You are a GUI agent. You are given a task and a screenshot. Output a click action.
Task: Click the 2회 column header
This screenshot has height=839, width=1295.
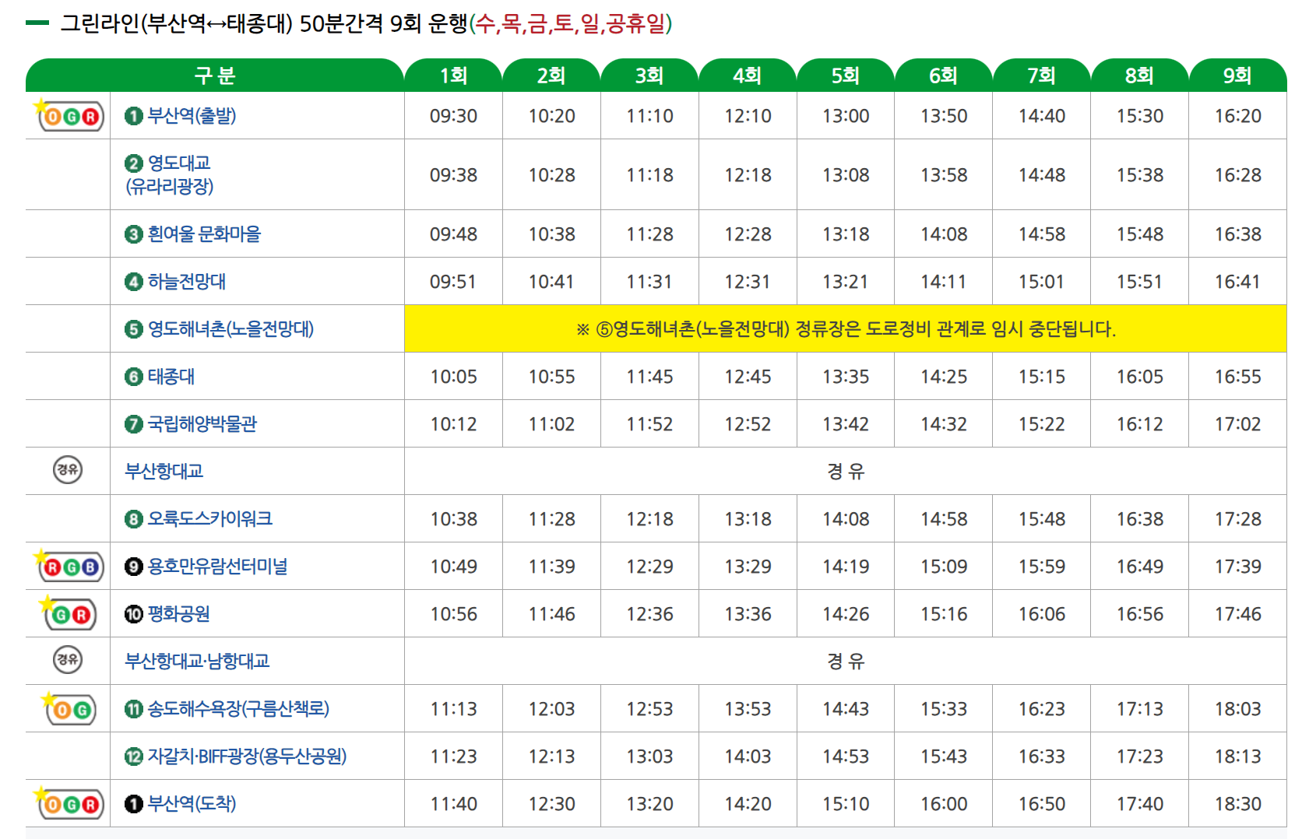551,75
